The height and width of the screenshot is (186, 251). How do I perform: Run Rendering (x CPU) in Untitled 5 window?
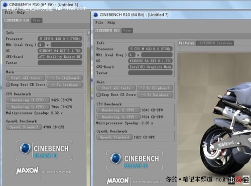pos(28,107)
